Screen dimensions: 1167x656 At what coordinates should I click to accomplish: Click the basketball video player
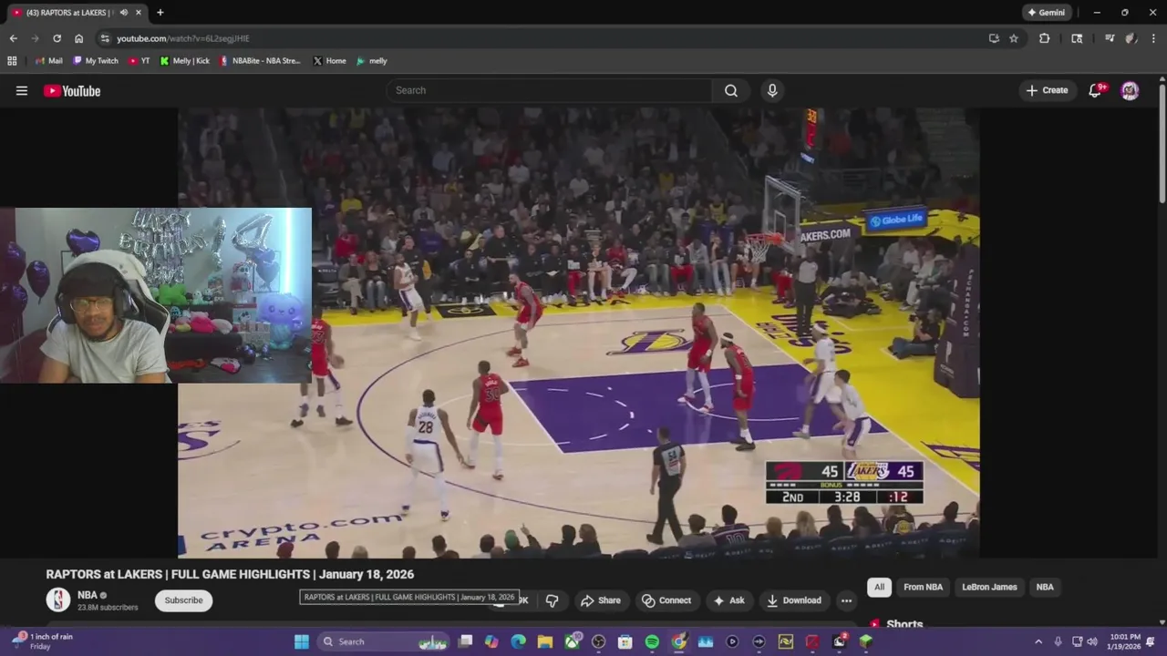tap(578, 333)
